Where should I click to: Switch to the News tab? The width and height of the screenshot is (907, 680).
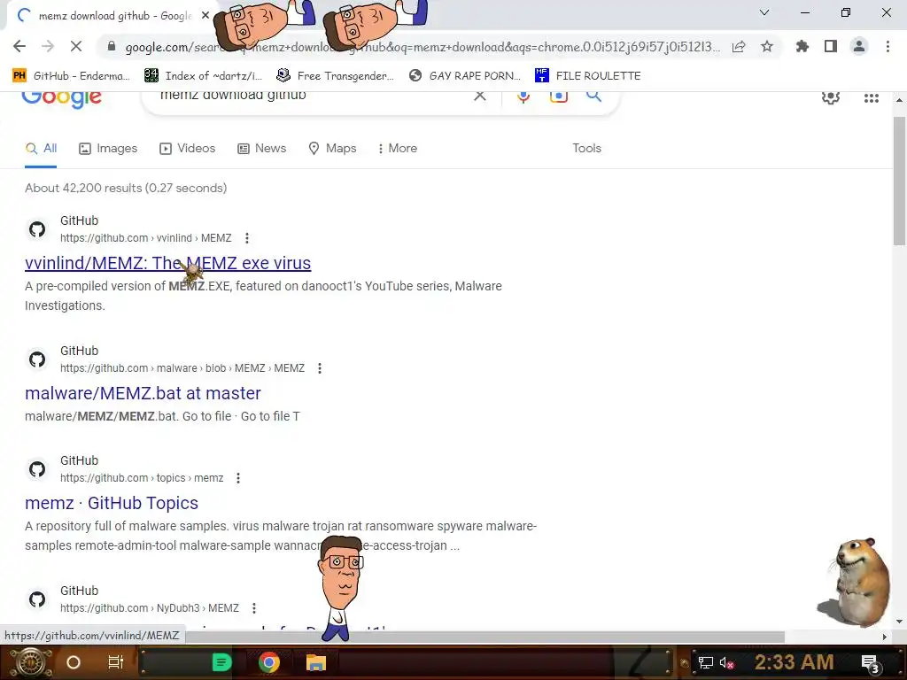pos(261,149)
